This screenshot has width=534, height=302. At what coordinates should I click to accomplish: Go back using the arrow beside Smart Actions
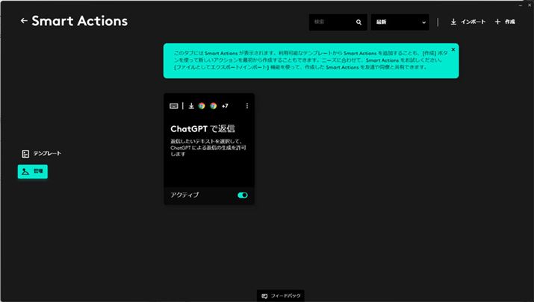(x=24, y=21)
